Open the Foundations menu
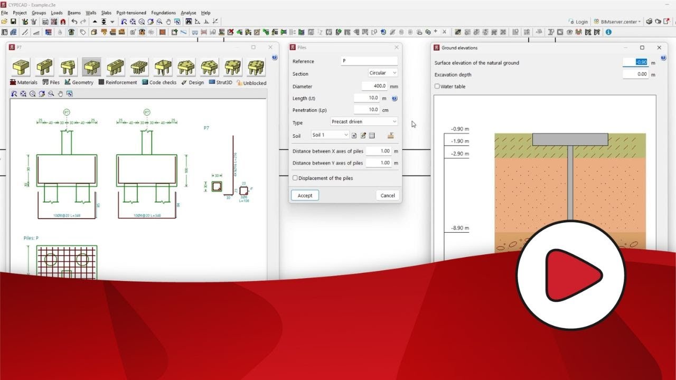Viewport: 676px width, 380px height. tap(163, 12)
